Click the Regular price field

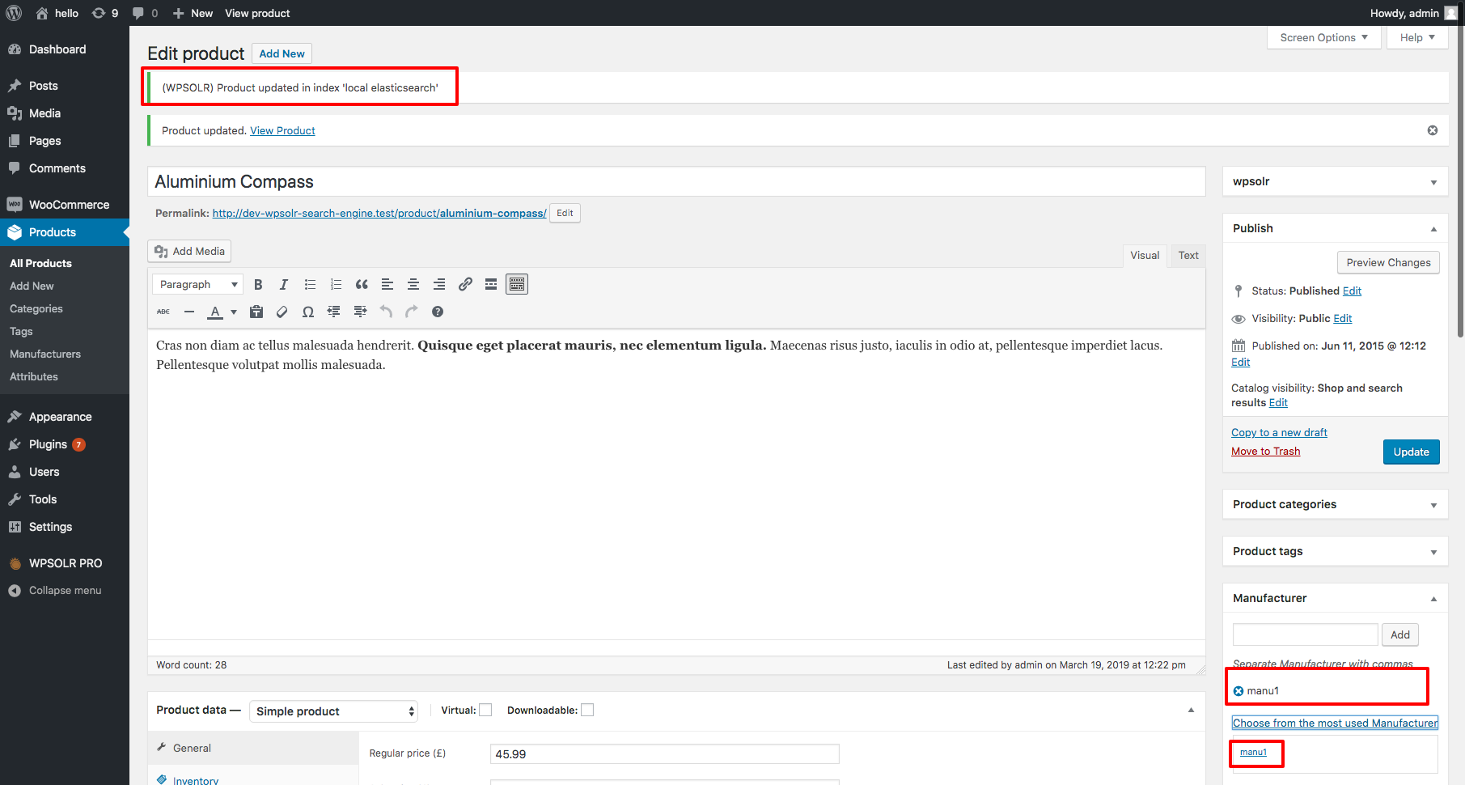[665, 753]
